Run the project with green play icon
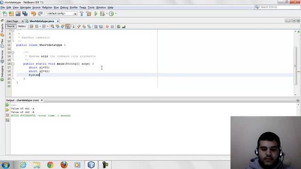This screenshot has height=169, width=301. point(96,14)
